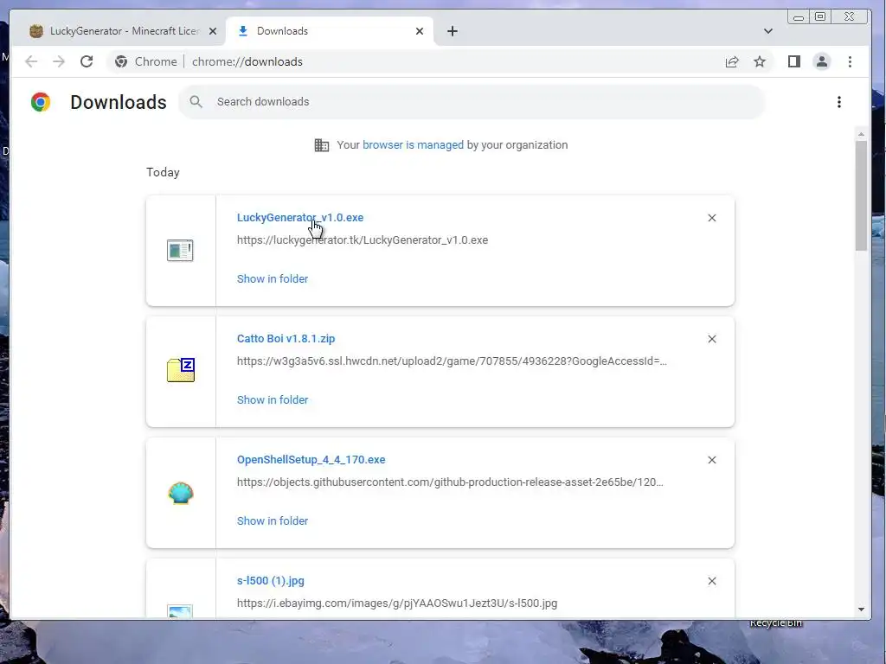The height and width of the screenshot is (664, 886).
Task: Click the Today date heading
Action: [163, 172]
